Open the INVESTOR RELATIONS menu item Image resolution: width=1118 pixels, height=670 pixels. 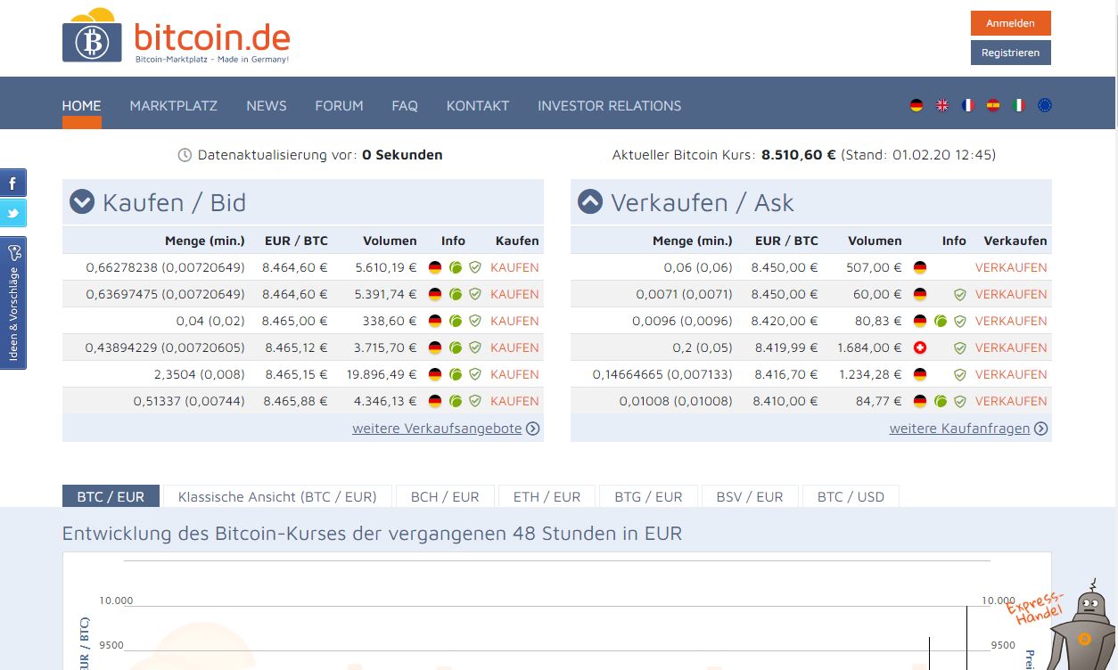coord(610,105)
